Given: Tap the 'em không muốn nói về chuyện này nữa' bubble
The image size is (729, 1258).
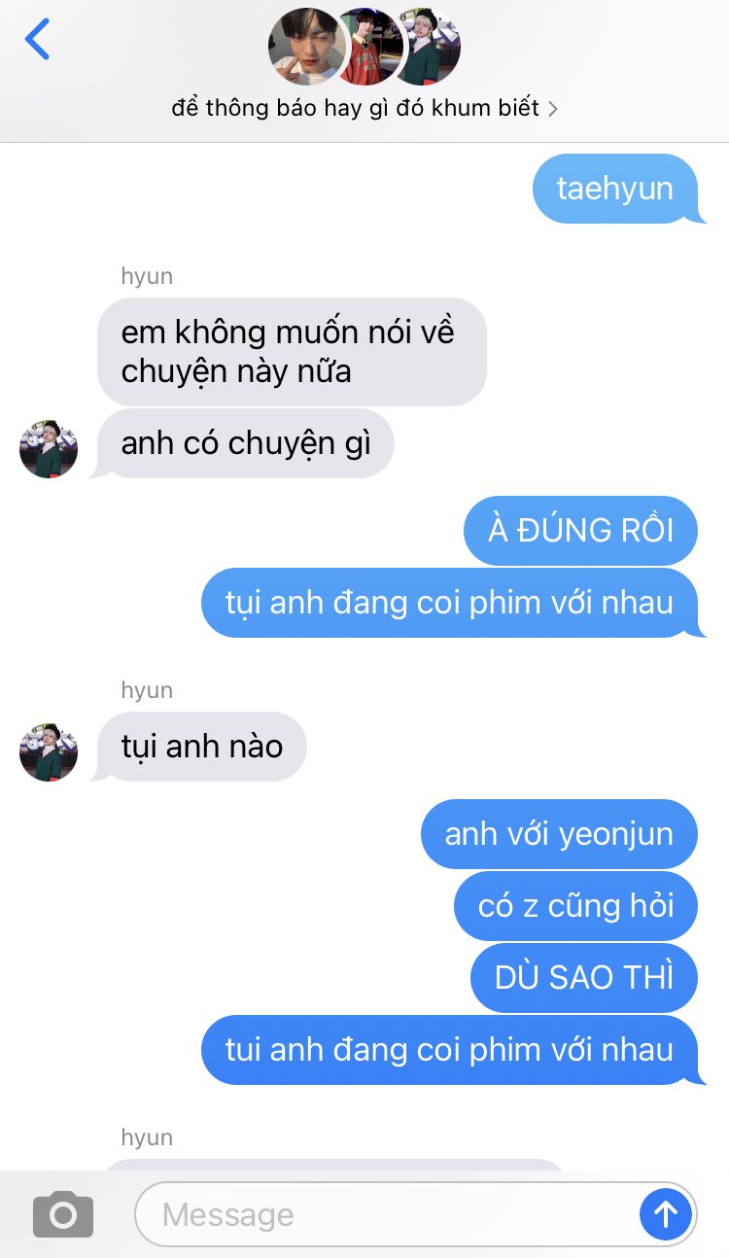Looking at the screenshot, I should pyautogui.click(x=292, y=352).
